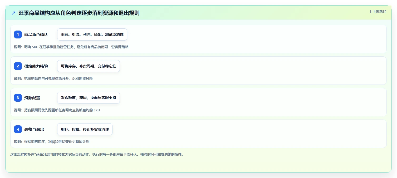Click the note about 根据销售速度、利润和供给变化
This screenshot has height=178, width=397.
pyautogui.click(x=52, y=142)
